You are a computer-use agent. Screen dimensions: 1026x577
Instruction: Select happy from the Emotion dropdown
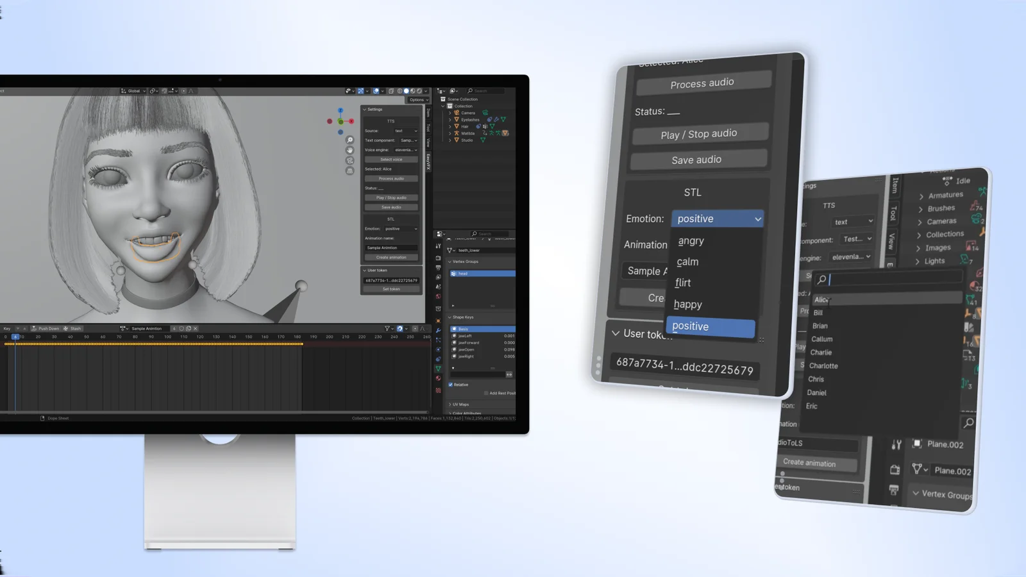click(x=687, y=304)
